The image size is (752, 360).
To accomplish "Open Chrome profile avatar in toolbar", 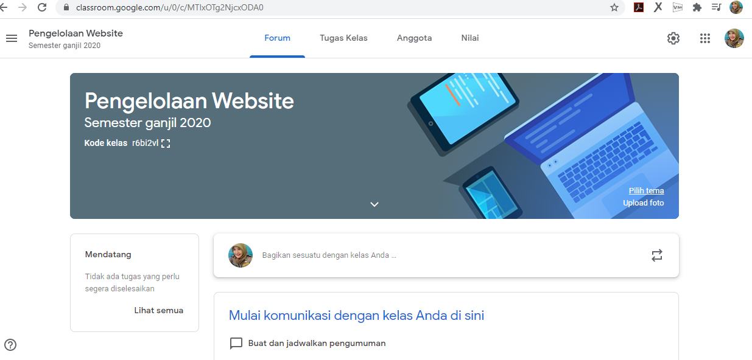I will click(736, 7).
